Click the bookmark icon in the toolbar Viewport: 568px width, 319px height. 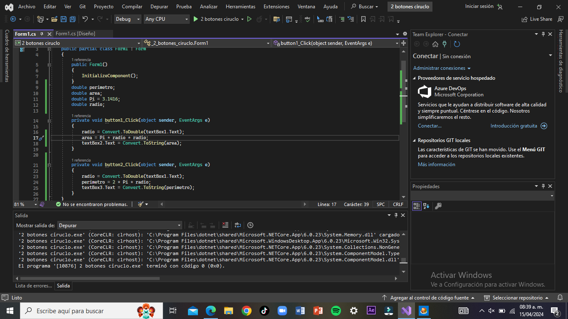(x=363, y=19)
